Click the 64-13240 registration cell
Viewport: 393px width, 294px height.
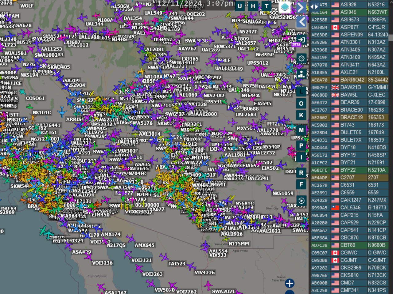(378, 35)
